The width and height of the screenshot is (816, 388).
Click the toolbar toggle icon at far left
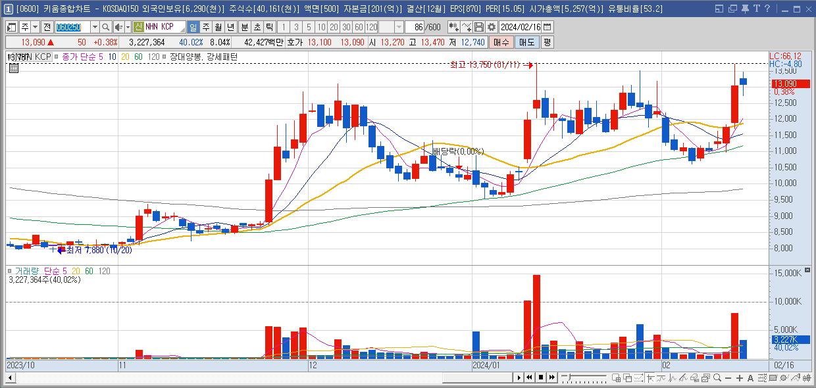[11, 27]
